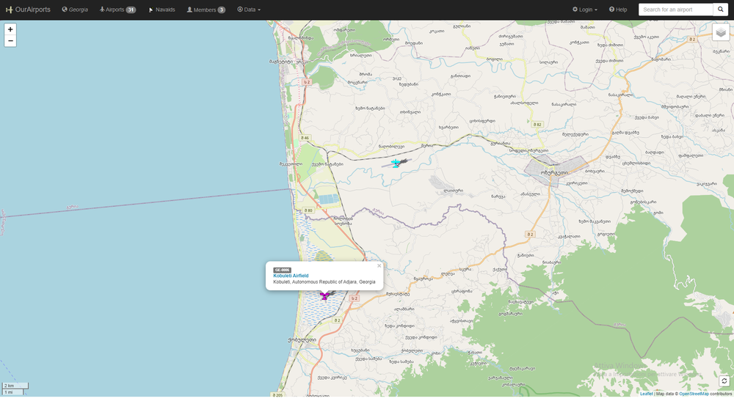Viewport: 734px width, 412px height.
Task: Open the map layers control
Action: click(721, 32)
